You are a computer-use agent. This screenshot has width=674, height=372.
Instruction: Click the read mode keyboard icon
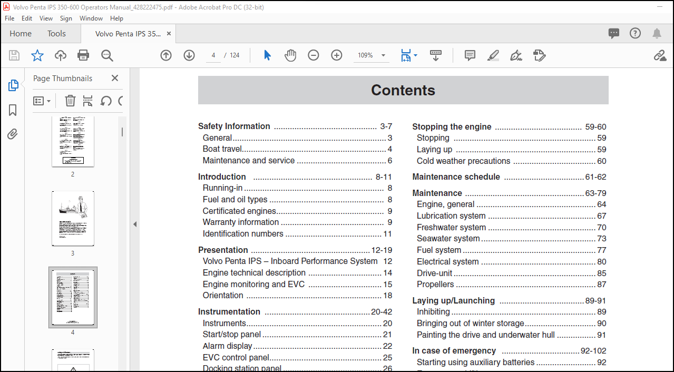pyautogui.click(x=436, y=55)
